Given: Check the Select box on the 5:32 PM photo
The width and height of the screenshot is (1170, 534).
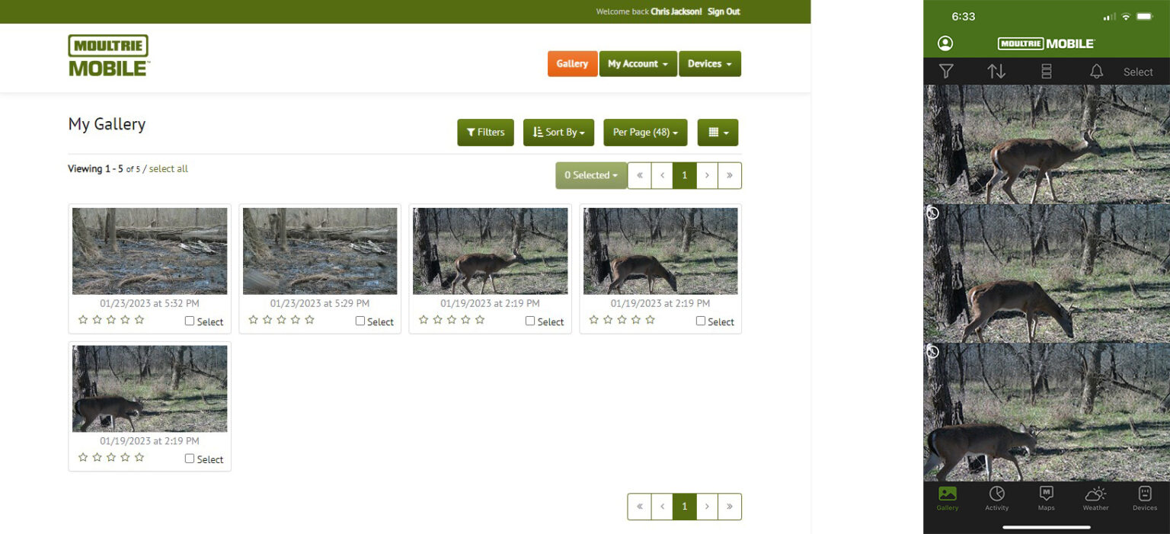Looking at the screenshot, I should (x=190, y=321).
